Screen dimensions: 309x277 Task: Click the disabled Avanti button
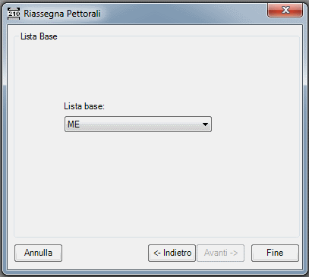220,253
